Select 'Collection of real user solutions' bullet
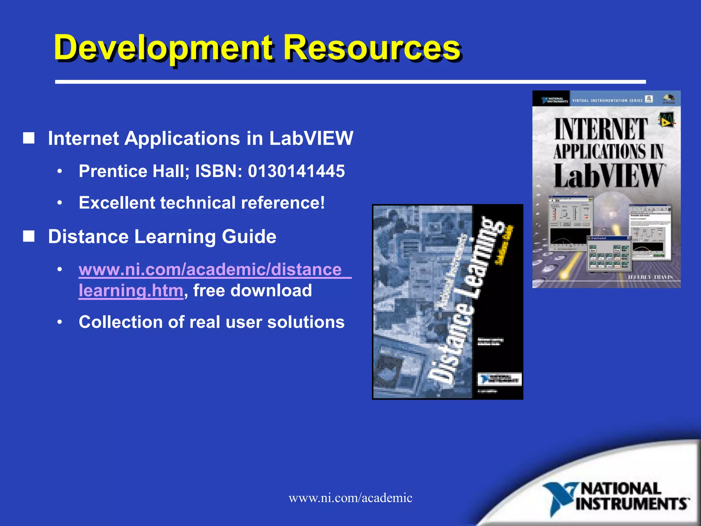This screenshot has height=526, width=701. click(x=212, y=322)
